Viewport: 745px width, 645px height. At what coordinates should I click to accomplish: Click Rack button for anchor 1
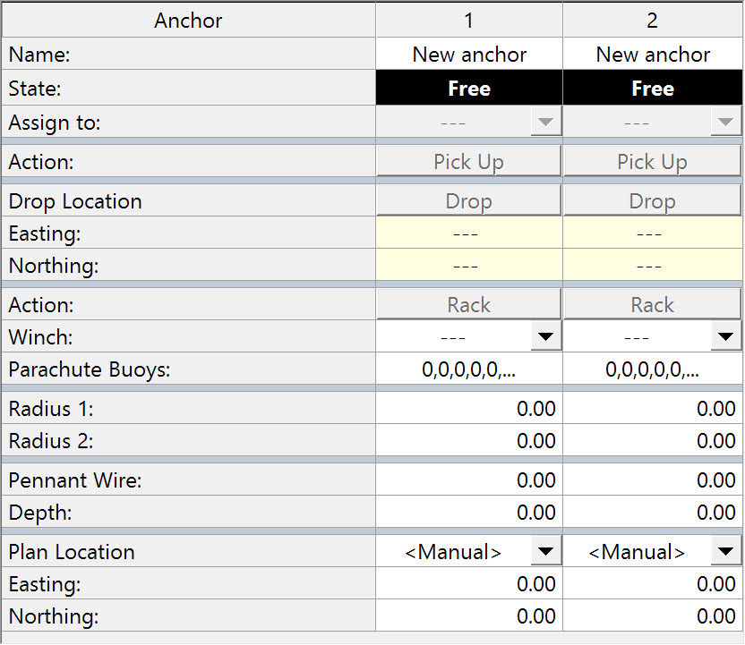point(468,305)
